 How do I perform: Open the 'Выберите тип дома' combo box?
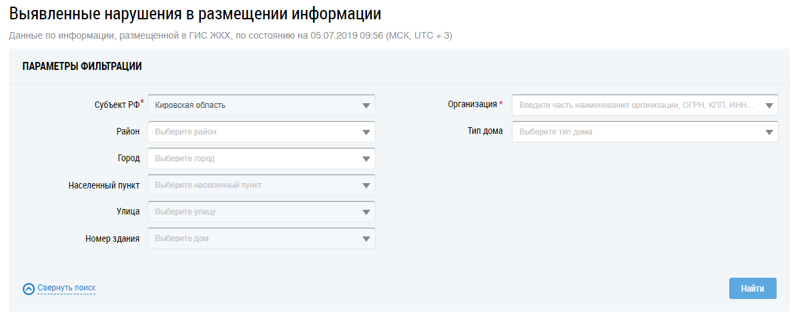(637, 132)
